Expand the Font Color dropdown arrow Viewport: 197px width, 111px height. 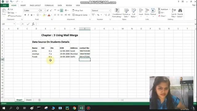pyautogui.click(x=51, y=15)
